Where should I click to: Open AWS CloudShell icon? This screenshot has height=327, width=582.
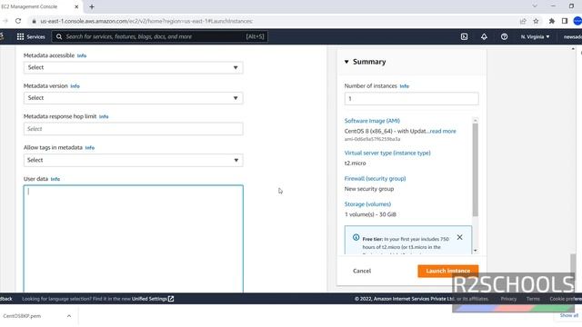click(x=464, y=36)
